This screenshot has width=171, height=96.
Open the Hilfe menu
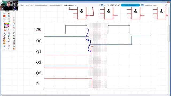point(32,5)
